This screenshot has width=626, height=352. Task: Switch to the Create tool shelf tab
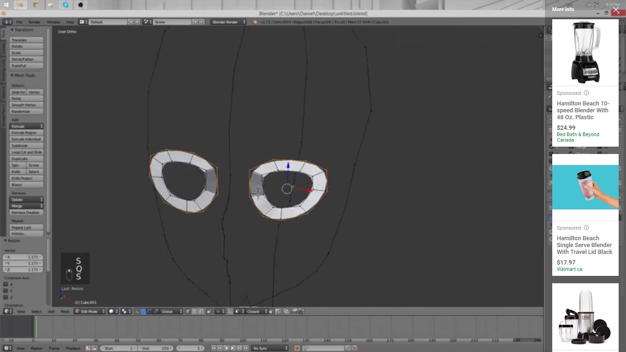(x=3, y=48)
